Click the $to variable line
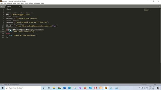This screenshot has width=161, height=90. click(x=18, y=15)
